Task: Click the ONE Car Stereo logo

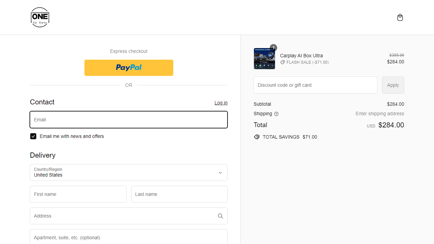Action: click(40, 17)
